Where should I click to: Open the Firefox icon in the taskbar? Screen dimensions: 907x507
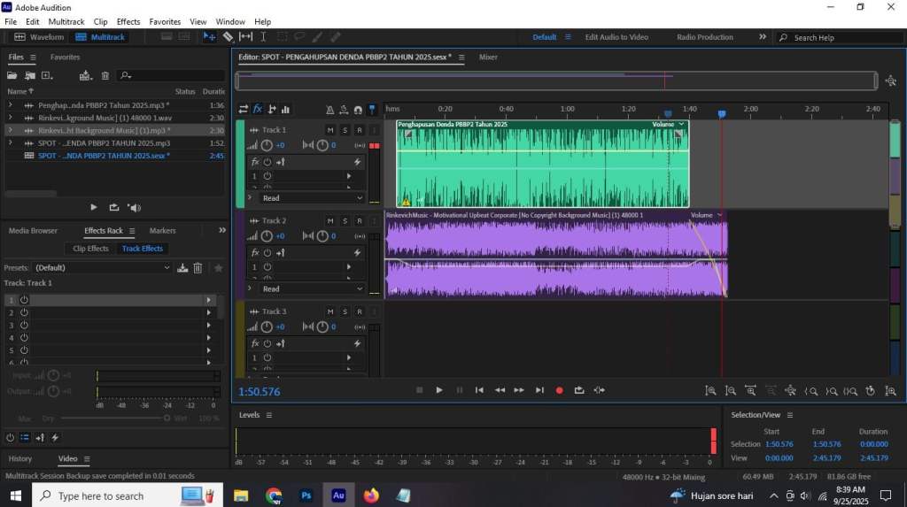coord(371,495)
